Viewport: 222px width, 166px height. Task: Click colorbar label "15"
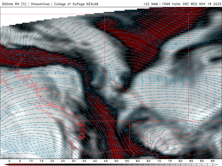41,161
